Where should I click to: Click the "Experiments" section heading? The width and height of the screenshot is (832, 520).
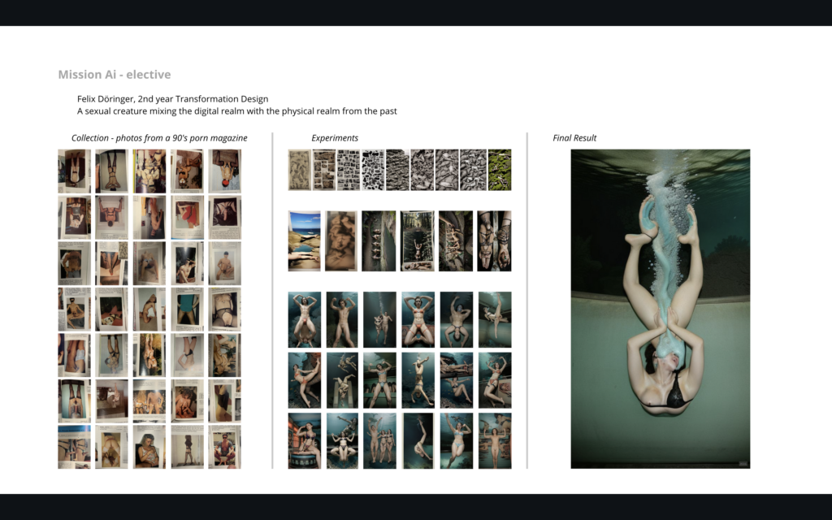click(x=335, y=138)
